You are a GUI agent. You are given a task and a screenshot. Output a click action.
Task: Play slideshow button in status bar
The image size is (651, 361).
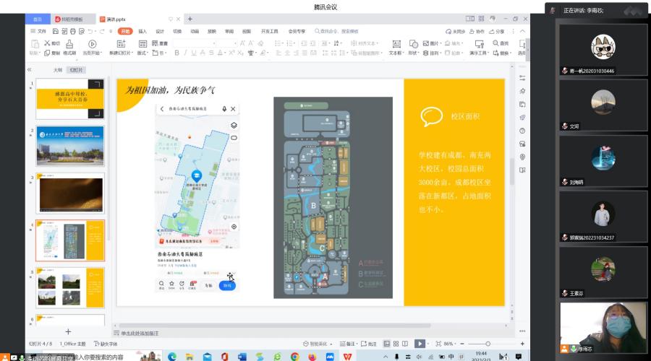[419, 344]
